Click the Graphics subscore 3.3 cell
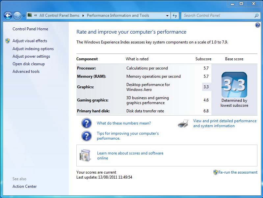Screen dimensions: 263x198 point(206,87)
